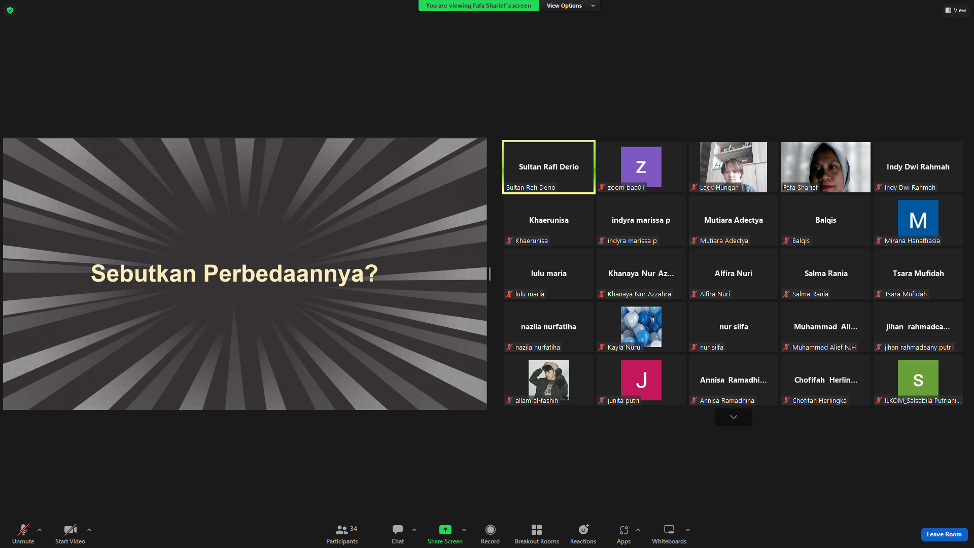974x548 pixels.
Task: Click the 'Annisa Ramadhina' name label
Action: 727,401
